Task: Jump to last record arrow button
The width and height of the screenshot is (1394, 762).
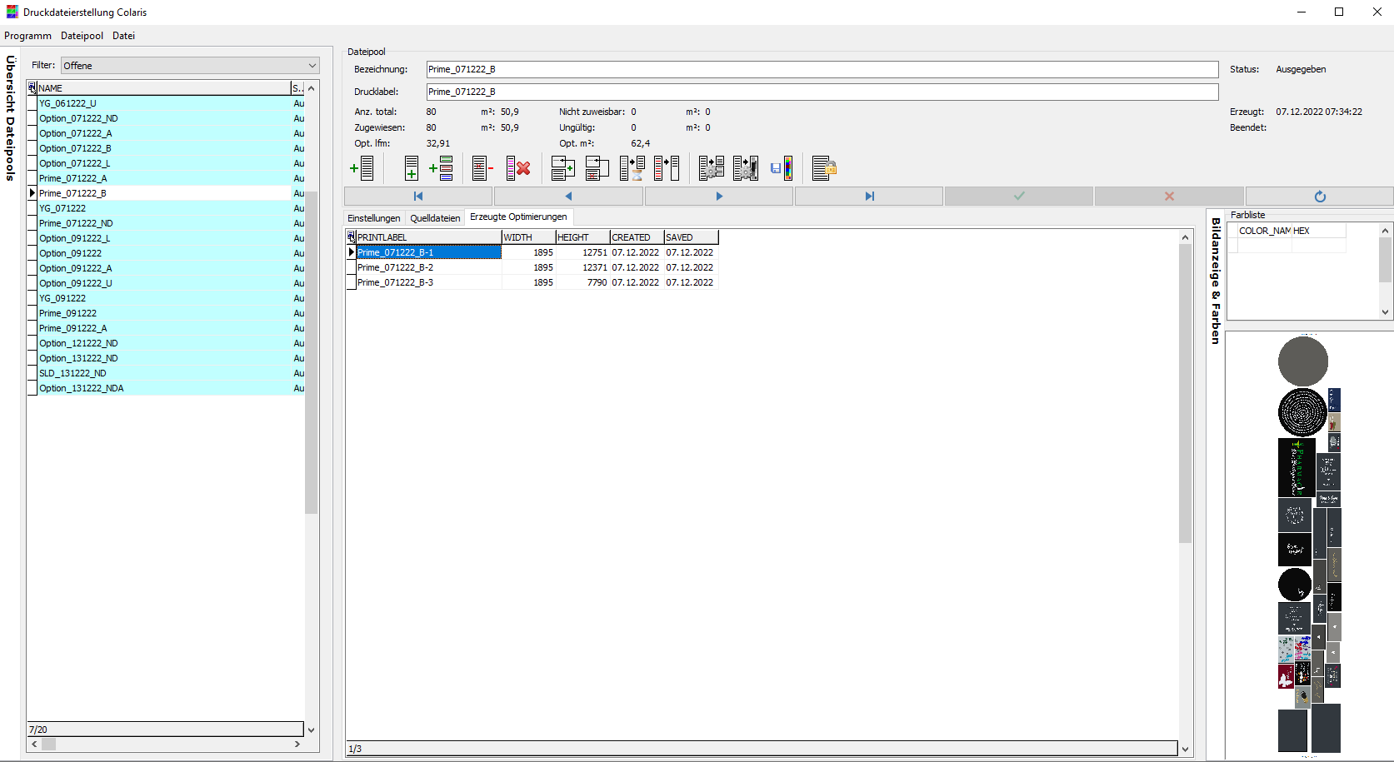Action: (869, 197)
